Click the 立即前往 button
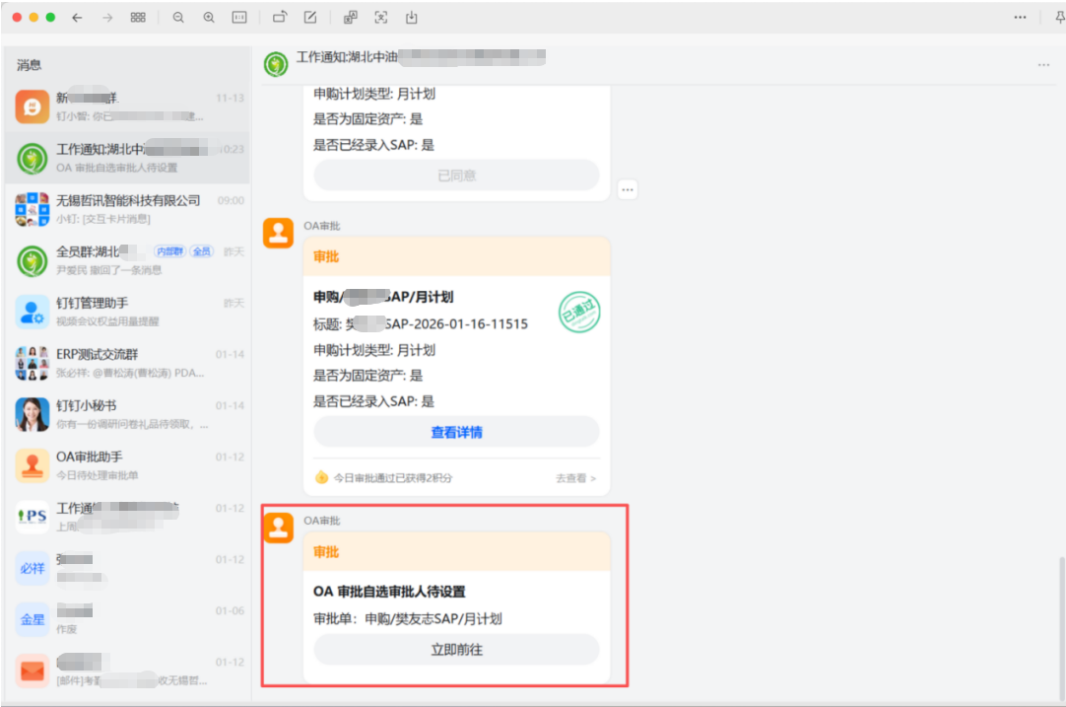This screenshot has width=1066, height=707. 456,650
